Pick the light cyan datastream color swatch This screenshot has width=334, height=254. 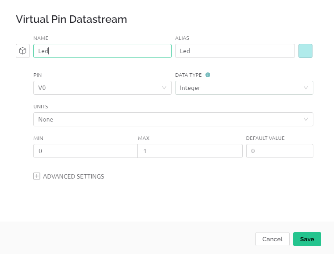point(305,51)
